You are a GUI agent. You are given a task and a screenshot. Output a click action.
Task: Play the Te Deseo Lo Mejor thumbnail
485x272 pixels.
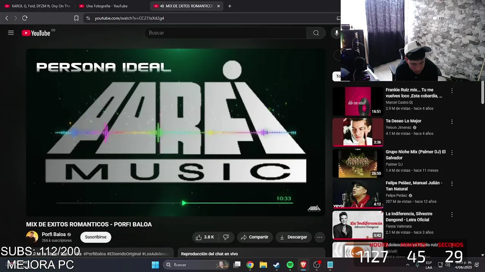[x=358, y=132]
